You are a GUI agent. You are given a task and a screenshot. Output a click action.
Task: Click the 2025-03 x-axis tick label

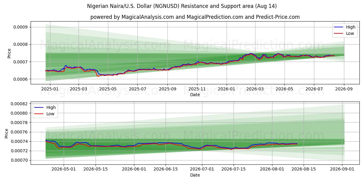pos(79,89)
